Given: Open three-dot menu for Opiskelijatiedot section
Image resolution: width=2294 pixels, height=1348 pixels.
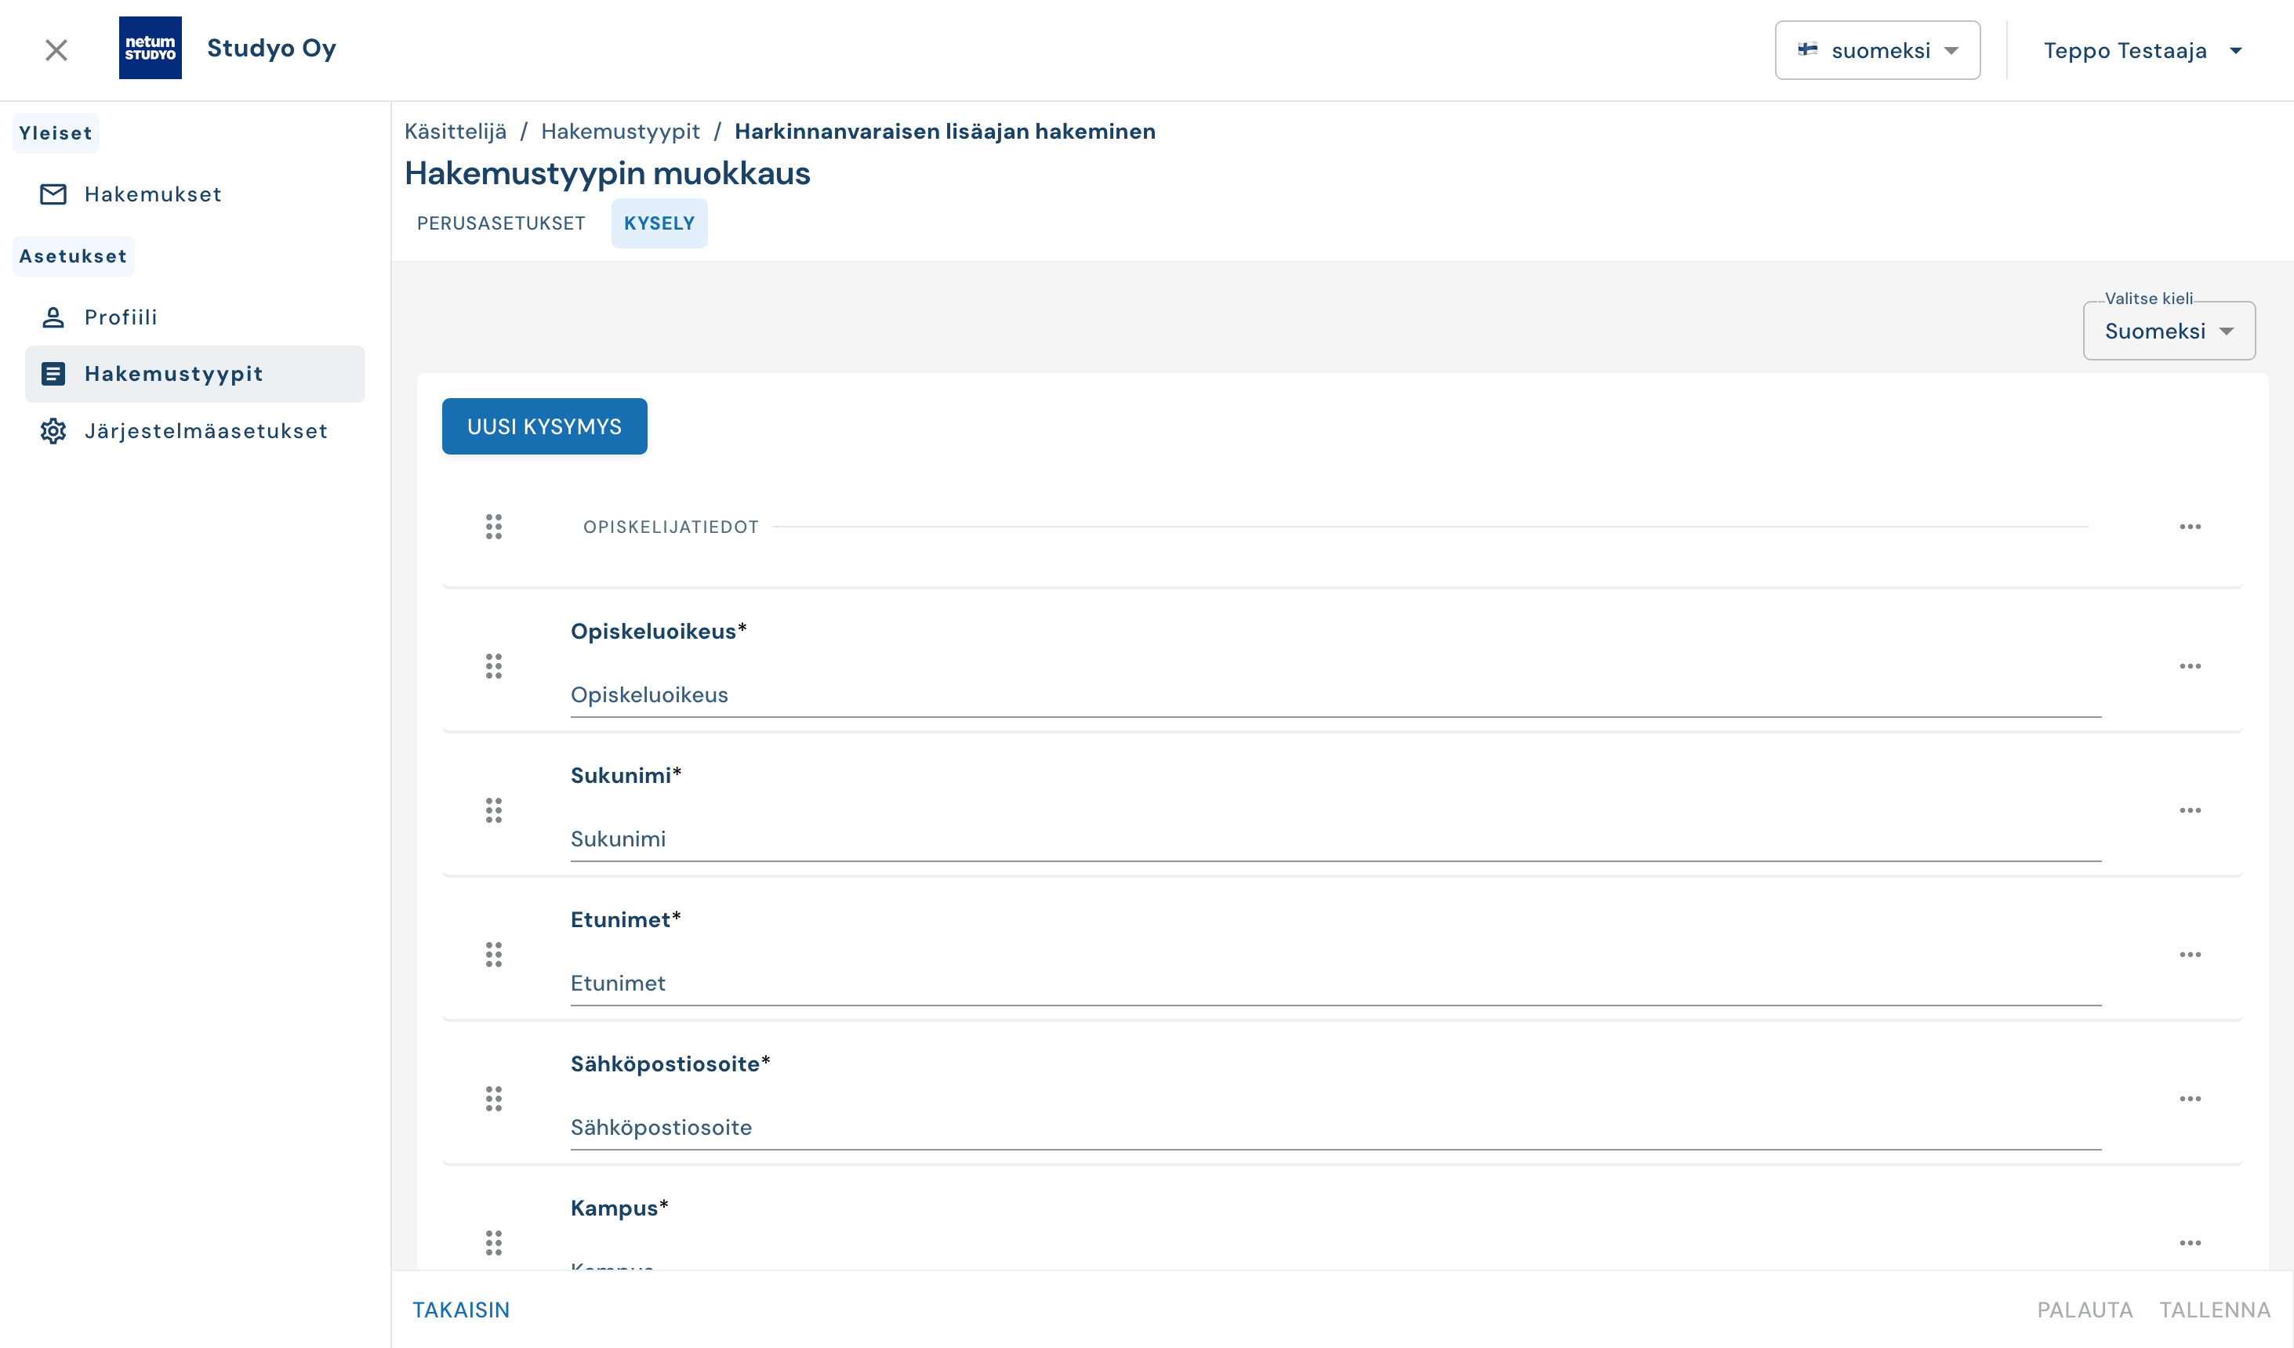Looking at the screenshot, I should tap(2189, 527).
